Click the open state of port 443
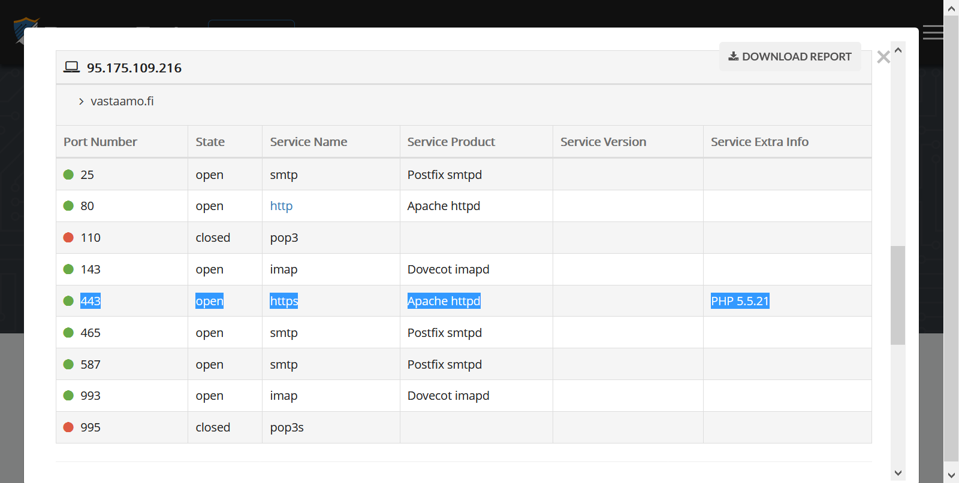This screenshot has width=959, height=483. tap(209, 301)
